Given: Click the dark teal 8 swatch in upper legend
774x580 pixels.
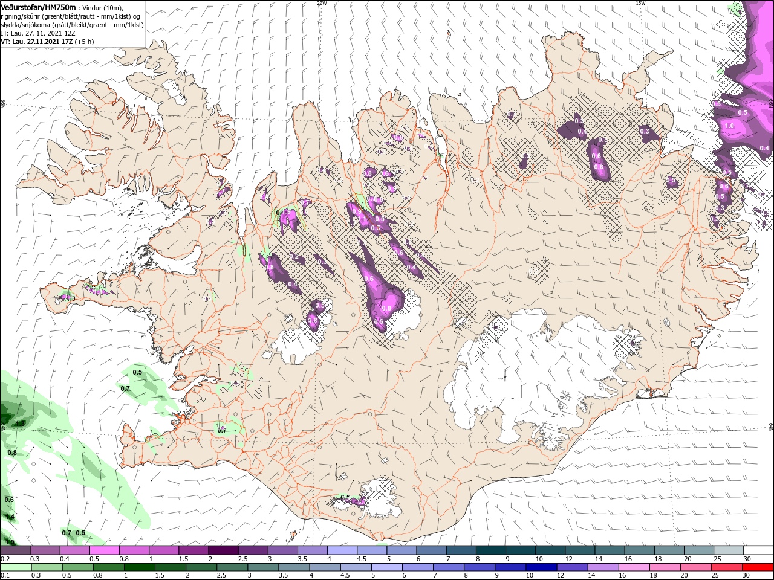Looking at the screenshot, I should click(490, 550).
